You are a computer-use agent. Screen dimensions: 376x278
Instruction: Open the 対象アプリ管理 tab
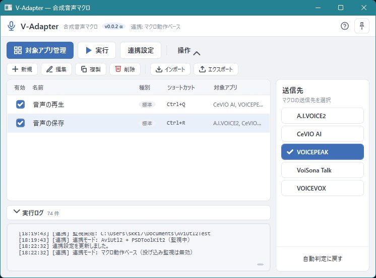coord(40,50)
